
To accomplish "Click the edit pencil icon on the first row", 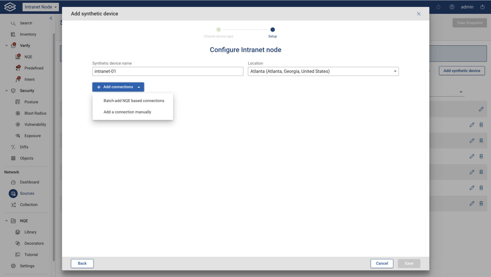I will pos(481,109).
